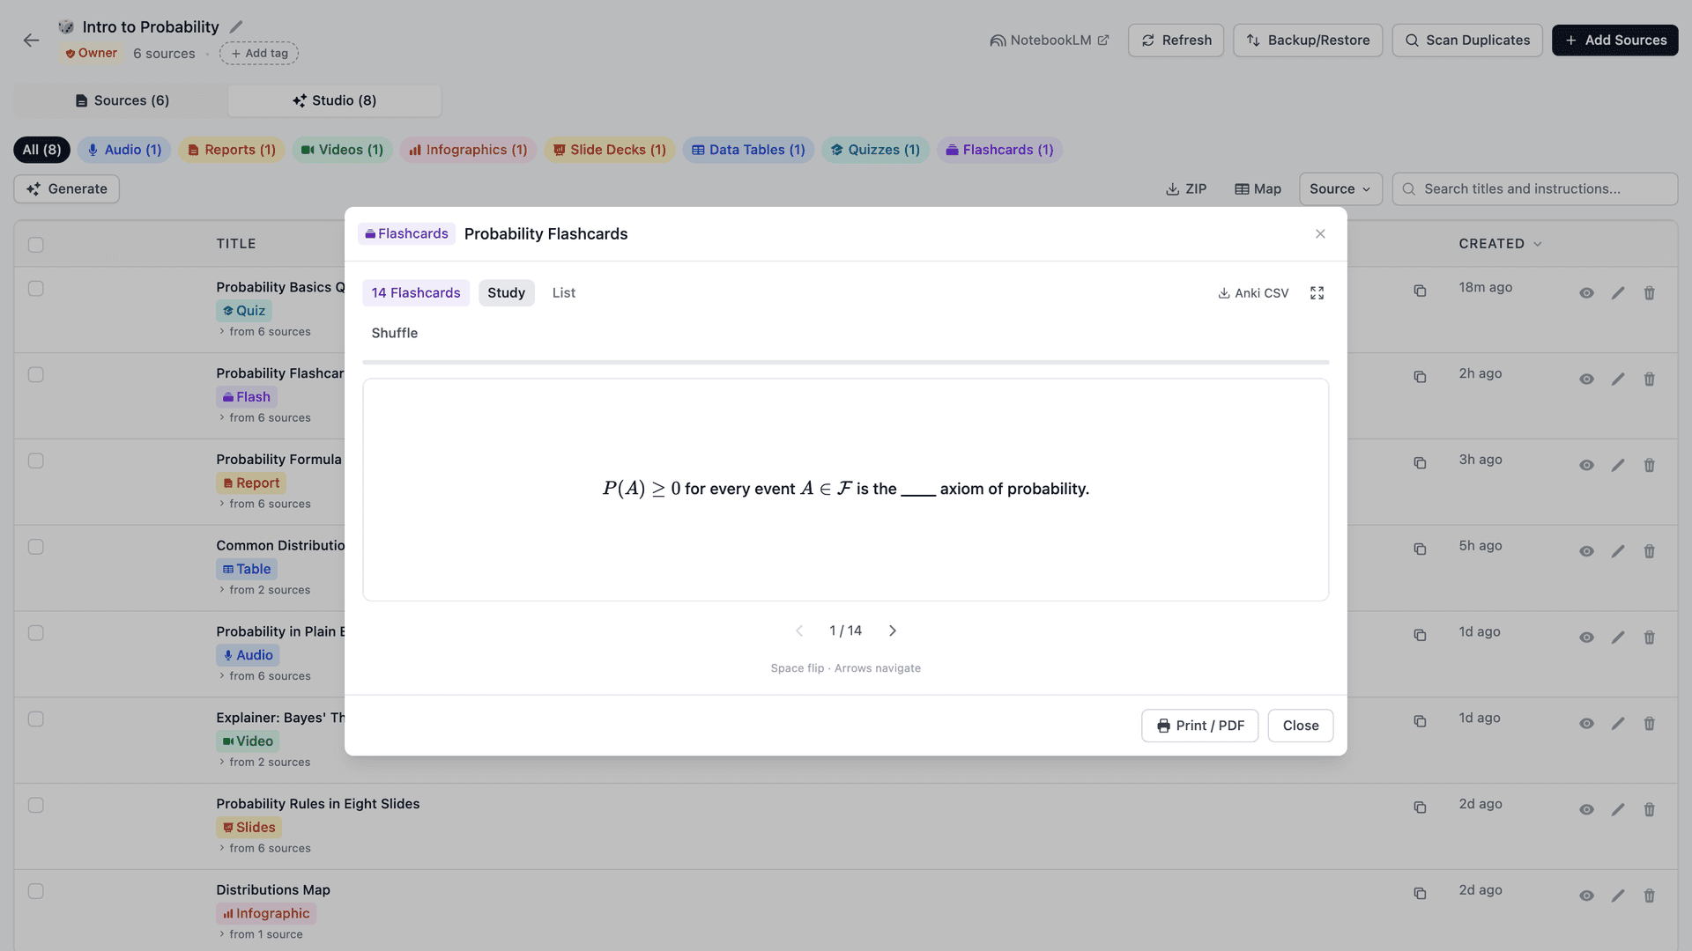
Task: Filter by Slide Decks (1) chip
Action: tap(609, 151)
